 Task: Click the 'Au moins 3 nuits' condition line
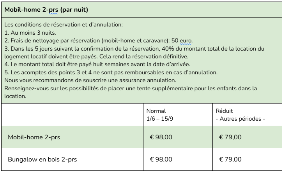point(30,33)
